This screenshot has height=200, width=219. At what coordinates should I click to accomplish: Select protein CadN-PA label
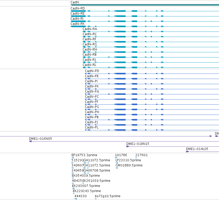[92, 92]
